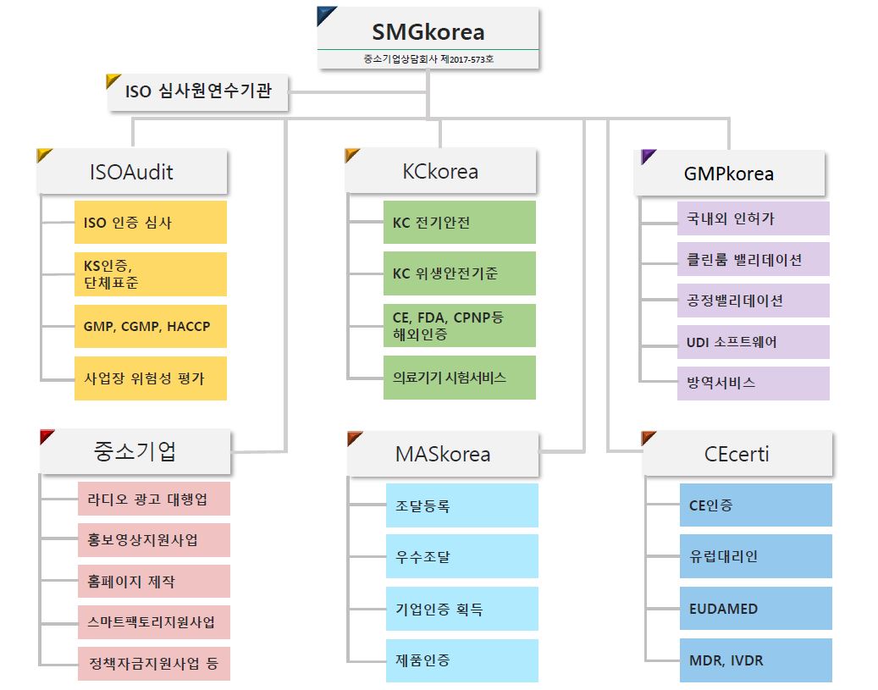Click the CE, FDA, CPNP등 해외인증 box
Image resolution: width=878 pixels, height=690 pixels.
(x=459, y=326)
